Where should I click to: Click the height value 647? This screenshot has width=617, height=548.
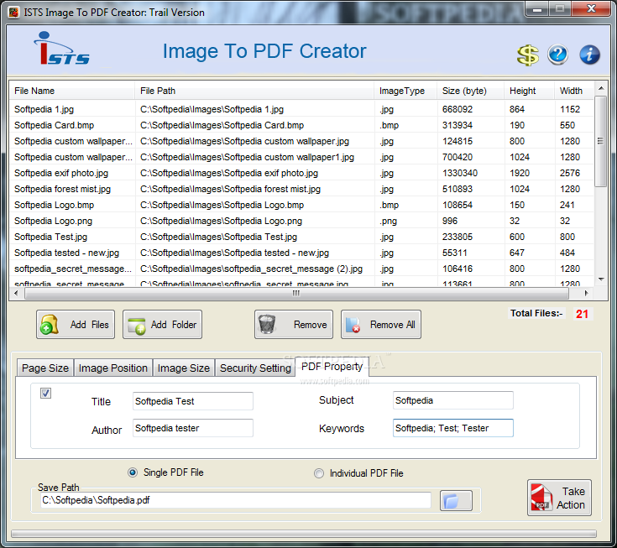(x=516, y=253)
